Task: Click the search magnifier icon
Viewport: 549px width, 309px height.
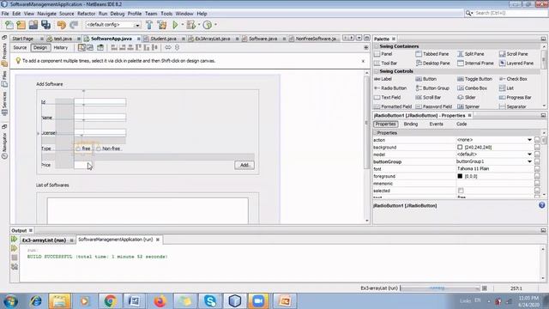Action: pos(468,13)
